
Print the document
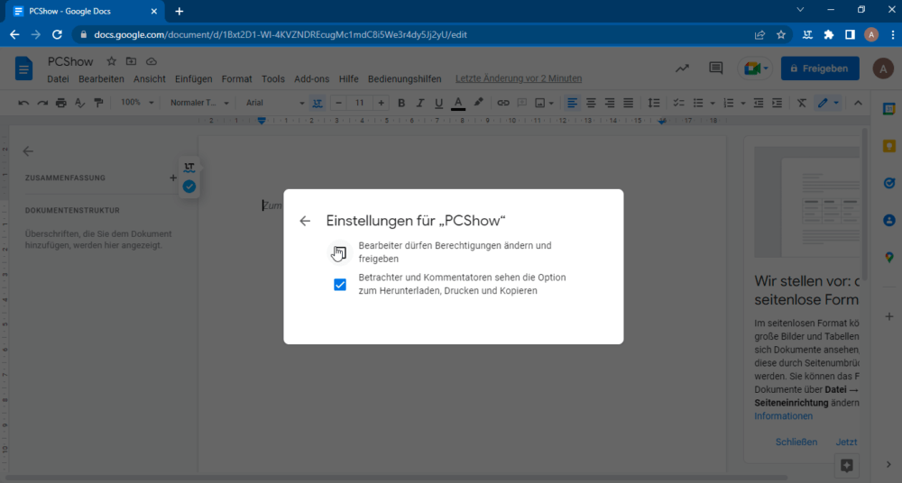tap(61, 103)
